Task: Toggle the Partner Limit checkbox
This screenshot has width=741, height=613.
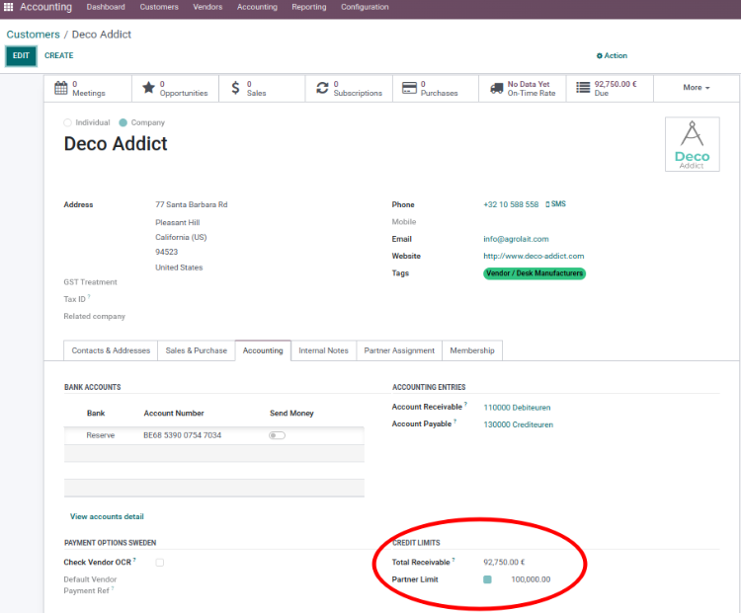Action: pyautogui.click(x=488, y=579)
